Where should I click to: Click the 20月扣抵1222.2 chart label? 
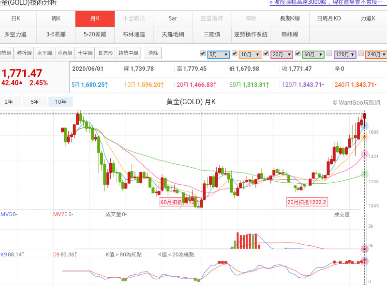point(307,202)
